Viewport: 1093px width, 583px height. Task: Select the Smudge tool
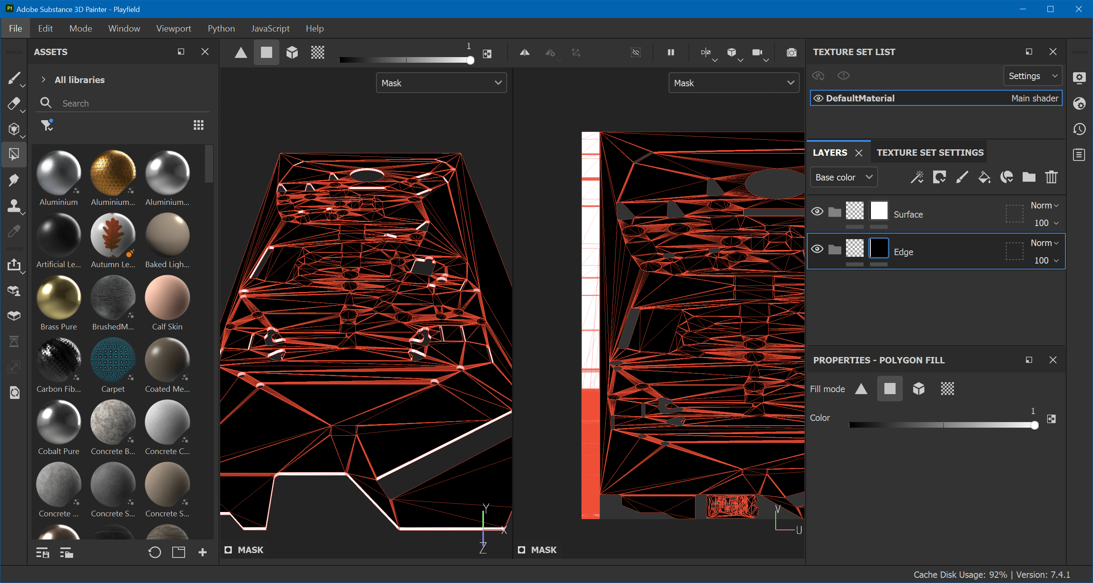point(14,180)
